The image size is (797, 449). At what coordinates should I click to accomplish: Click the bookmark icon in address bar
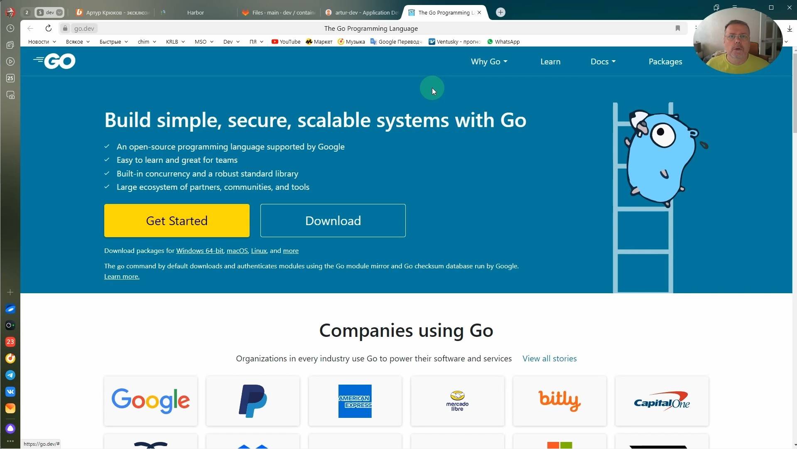coord(677,28)
